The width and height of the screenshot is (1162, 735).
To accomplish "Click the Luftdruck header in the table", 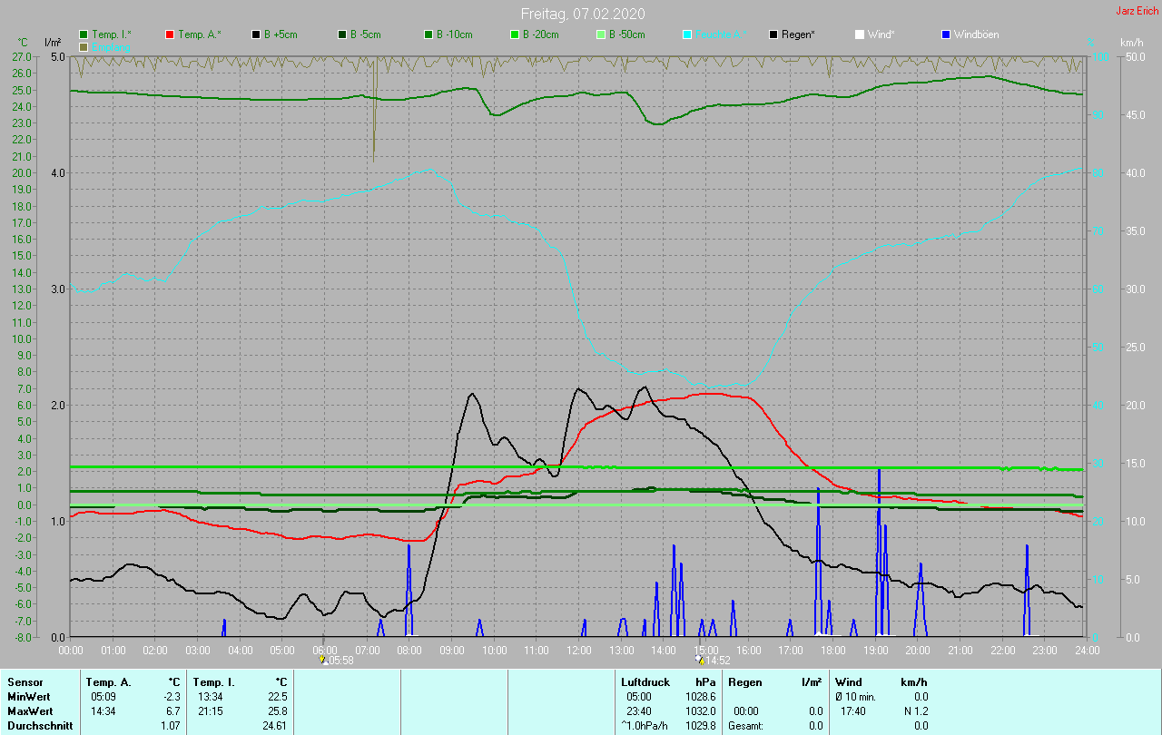I will coord(645,681).
